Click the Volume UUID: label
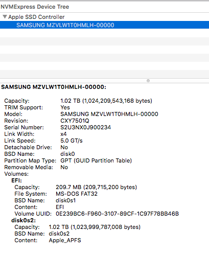 [33, 214]
